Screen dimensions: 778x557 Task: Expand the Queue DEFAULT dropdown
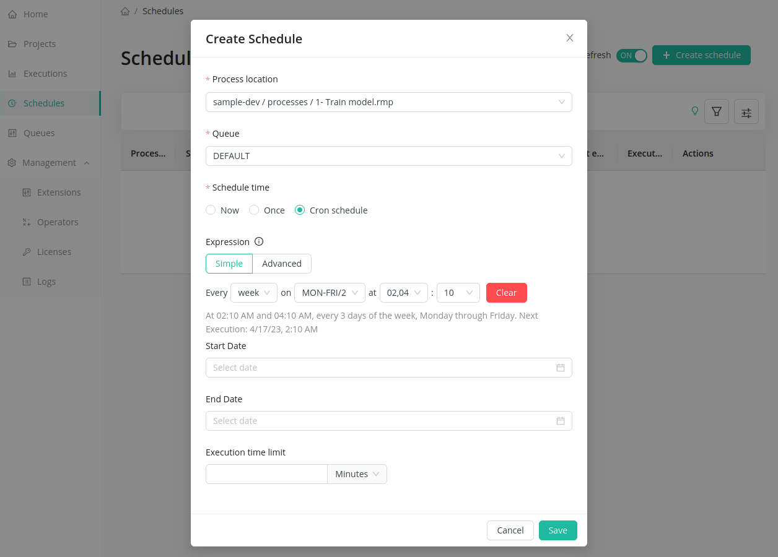pos(388,156)
